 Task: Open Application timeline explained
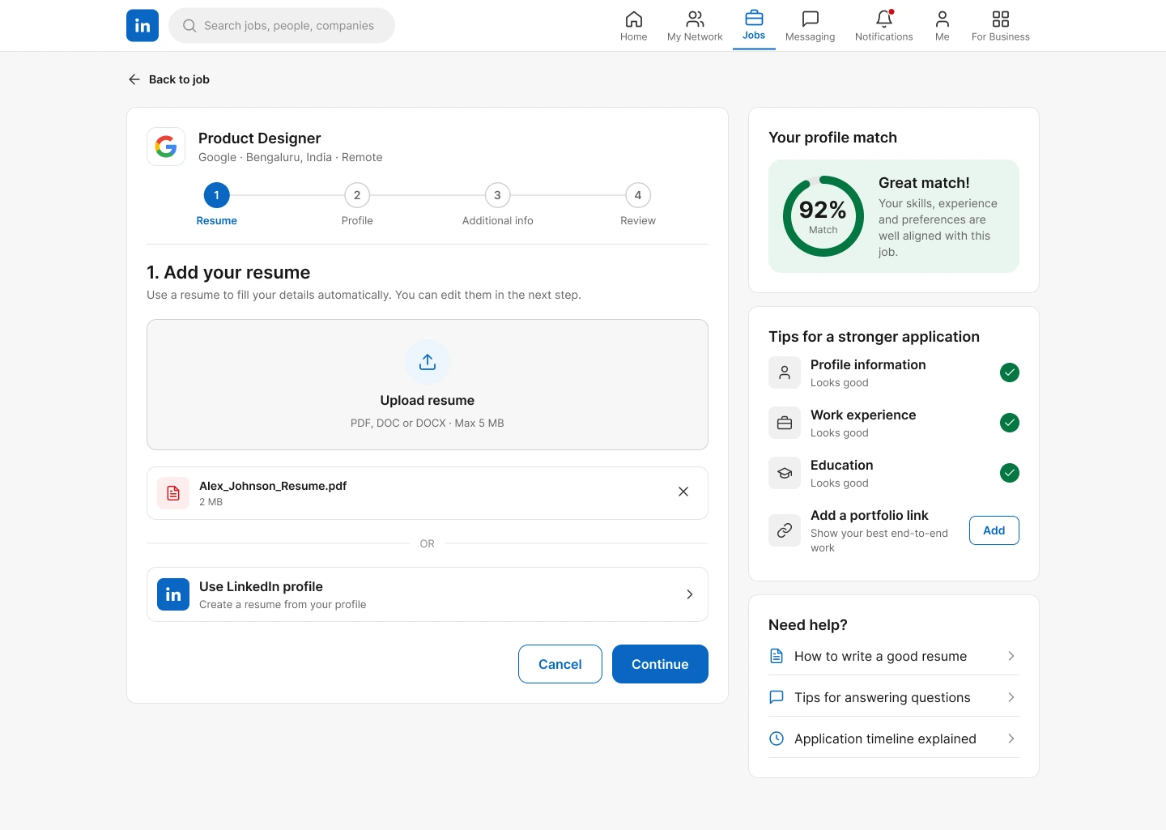pyautogui.click(x=894, y=738)
